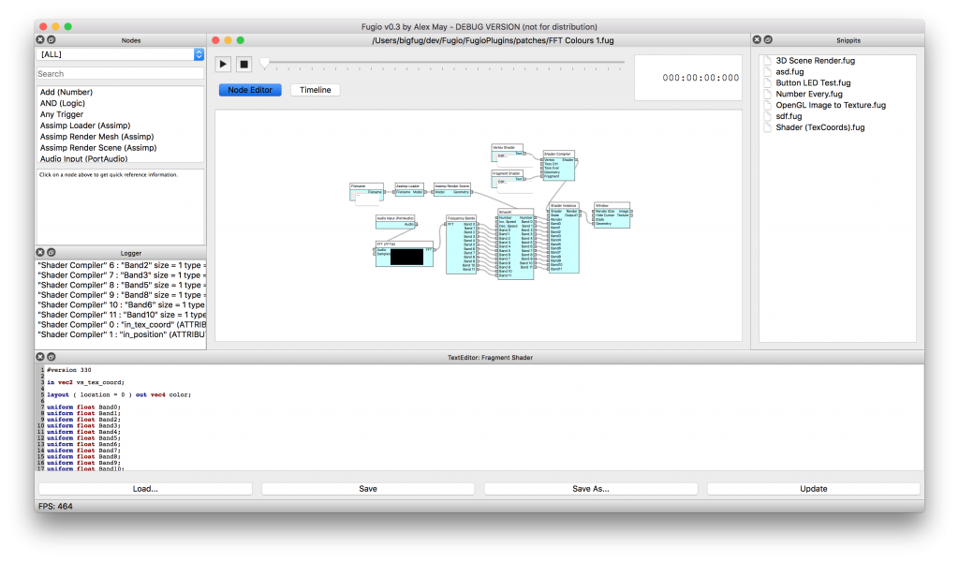Click the float icon on the Logger panel header
Screen dimensions: 959x562
point(51,252)
